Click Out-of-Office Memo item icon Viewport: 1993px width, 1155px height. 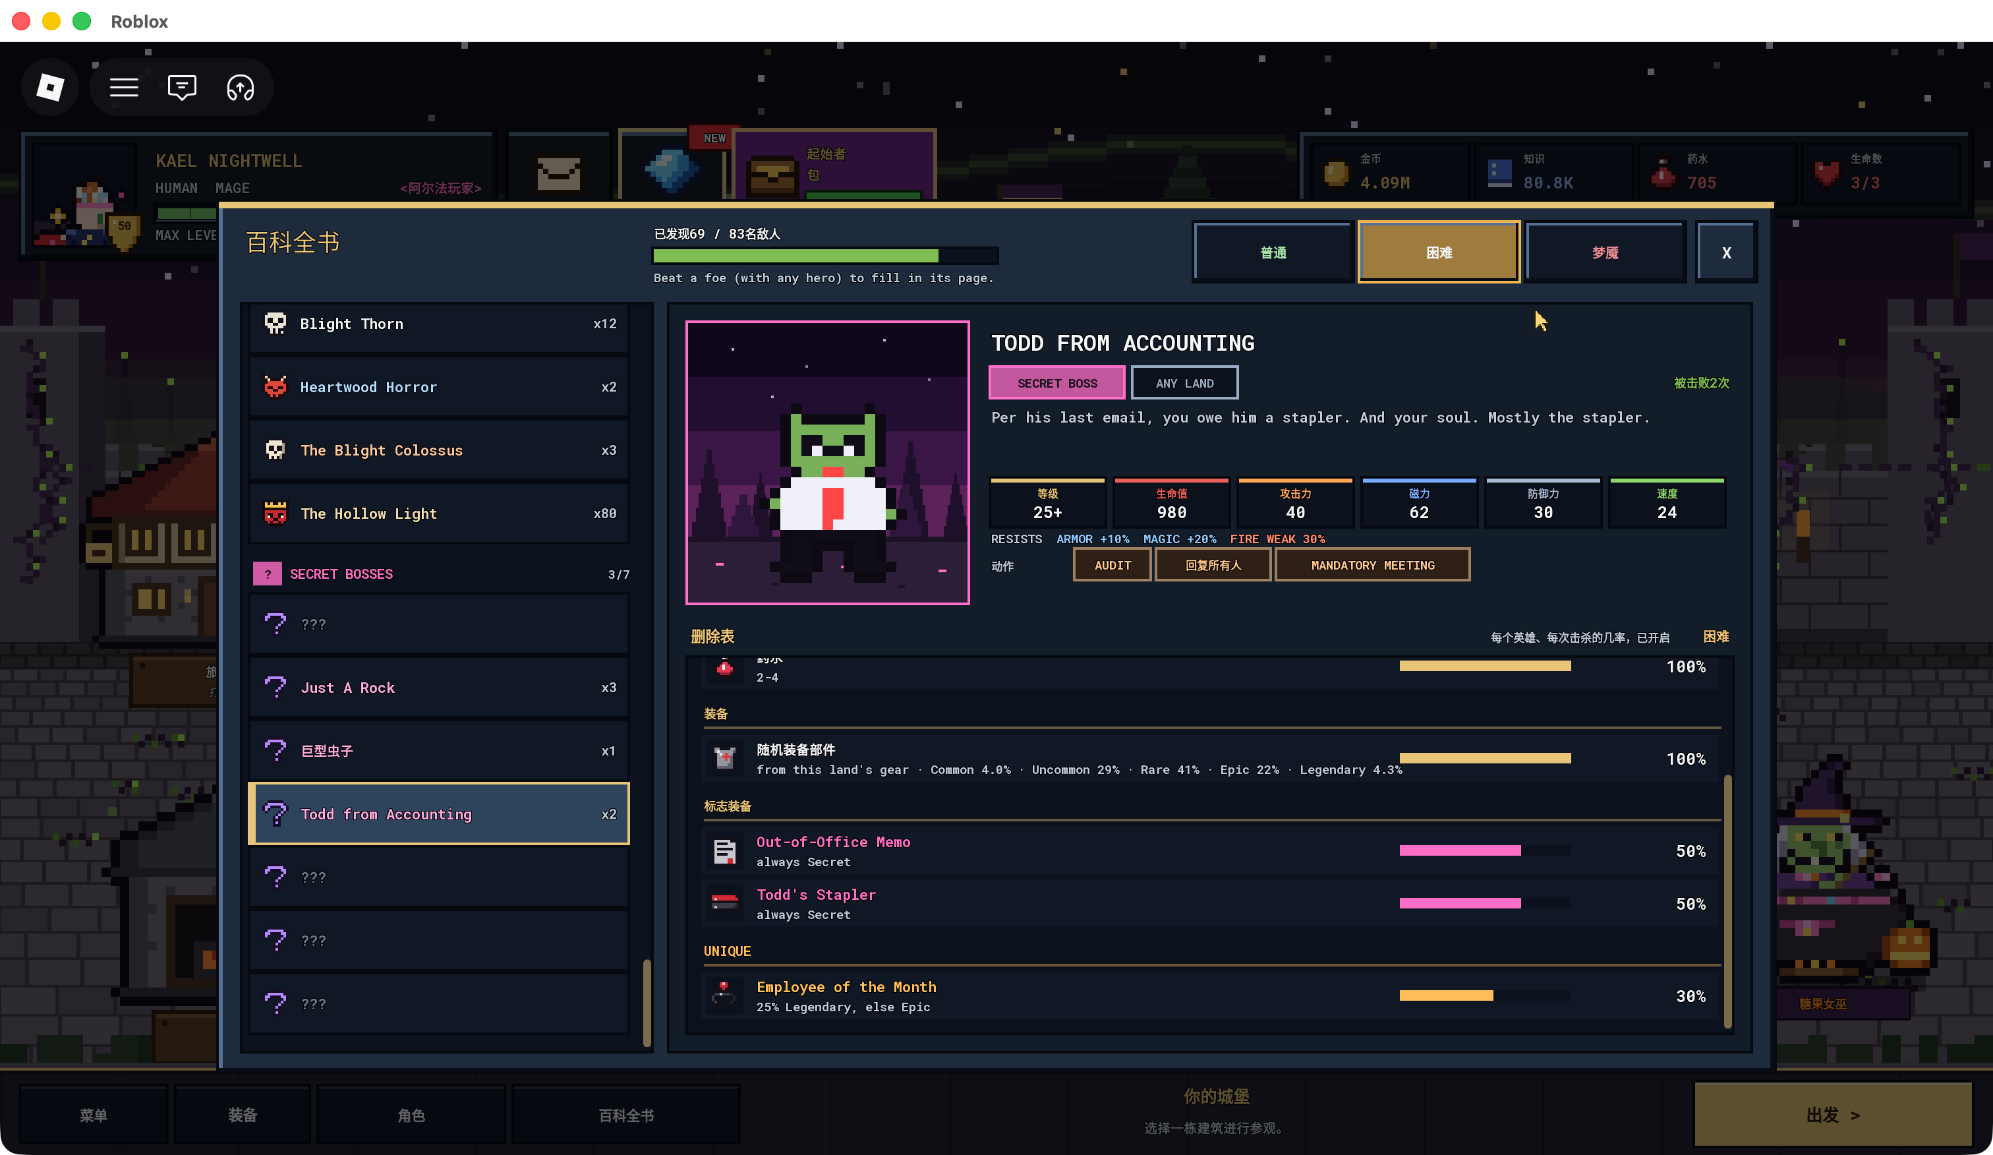click(x=724, y=851)
